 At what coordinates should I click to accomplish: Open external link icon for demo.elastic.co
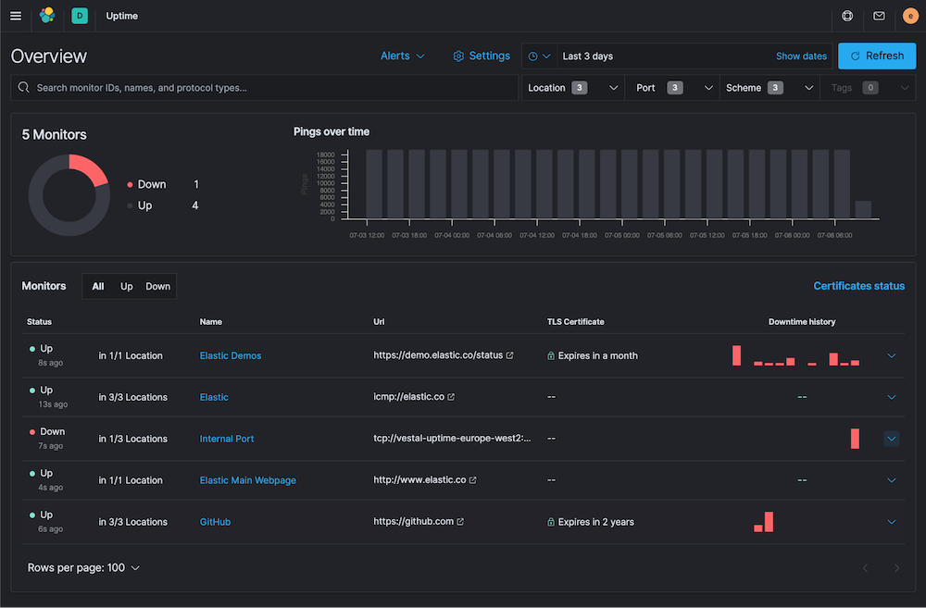(x=509, y=355)
